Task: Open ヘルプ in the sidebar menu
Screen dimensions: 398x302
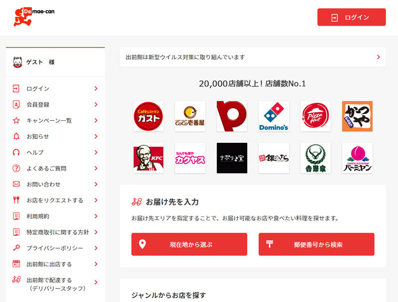Action: [35, 152]
